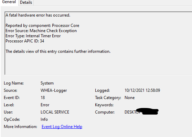Click the 'Error Source: Machine Check Exception' line

pos(41,31)
